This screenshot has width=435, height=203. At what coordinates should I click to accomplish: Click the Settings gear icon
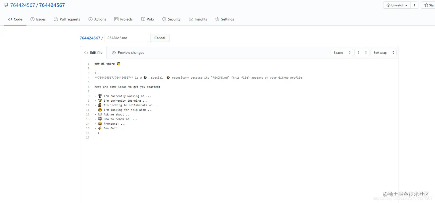217,19
